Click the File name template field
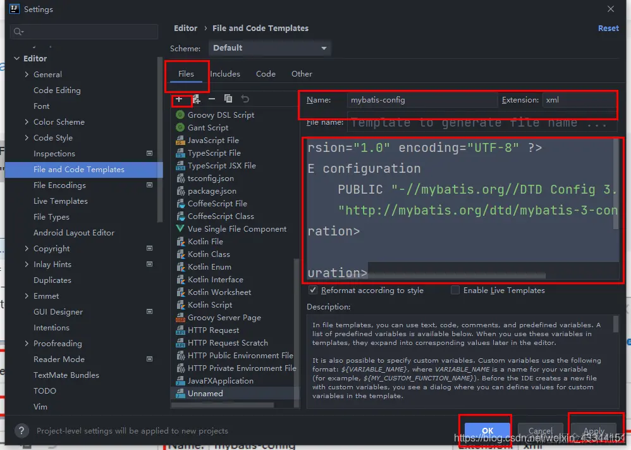Screen dimensions: 631x450 (482, 123)
